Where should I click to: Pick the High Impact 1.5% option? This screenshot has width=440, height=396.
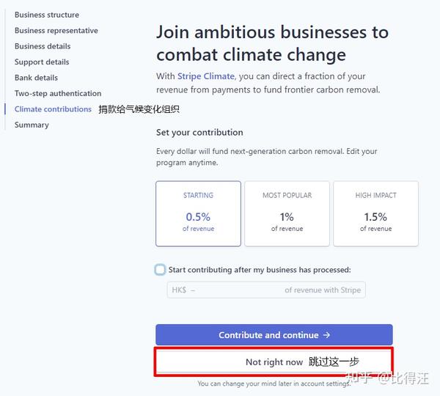tap(375, 213)
